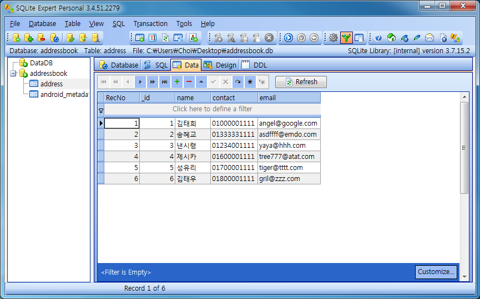The width and height of the screenshot is (480, 299).
Task: Click the asterisk bookmark navigator button
Action: tap(250, 82)
